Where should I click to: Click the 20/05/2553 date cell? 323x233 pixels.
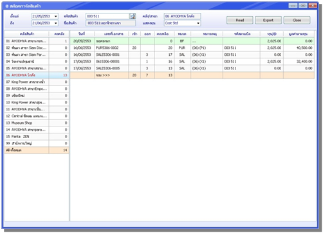[x=82, y=41]
